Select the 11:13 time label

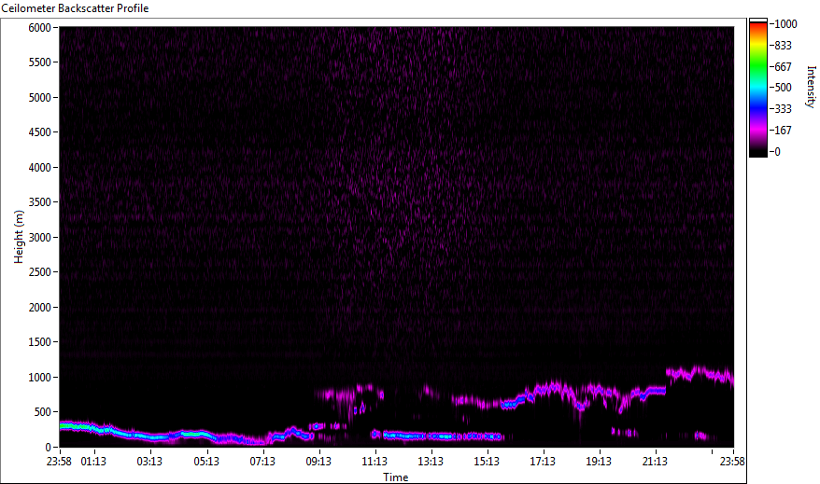(x=375, y=462)
